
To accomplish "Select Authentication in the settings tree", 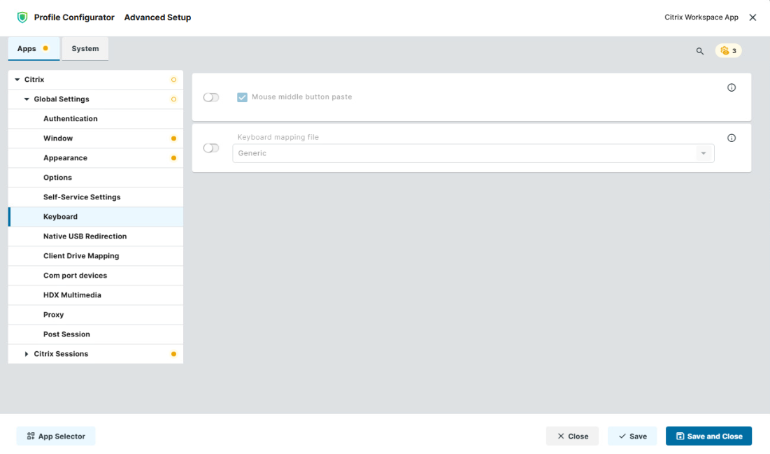I will click(96, 119).
